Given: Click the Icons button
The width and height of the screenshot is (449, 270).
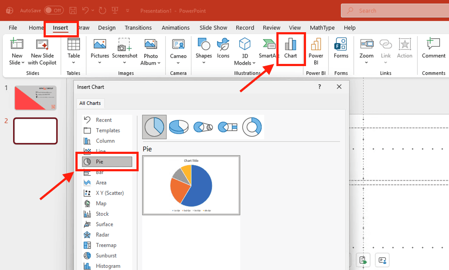Looking at the screenshot, I should click(223, 49).
